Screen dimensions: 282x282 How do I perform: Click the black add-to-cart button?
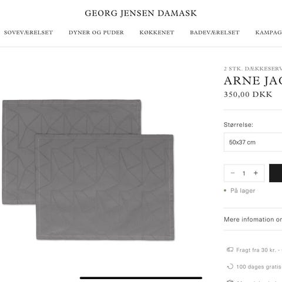click(x=276, y=173)
